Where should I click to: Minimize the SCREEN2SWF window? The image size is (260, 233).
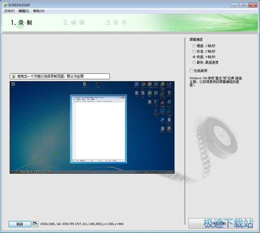click(x=235, y=5)
